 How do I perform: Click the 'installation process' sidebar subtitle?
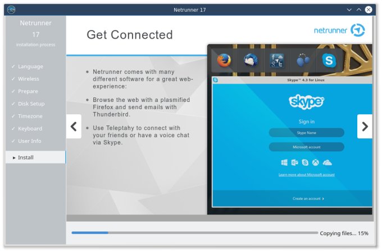pyautogui.click(x=35, y=45)
